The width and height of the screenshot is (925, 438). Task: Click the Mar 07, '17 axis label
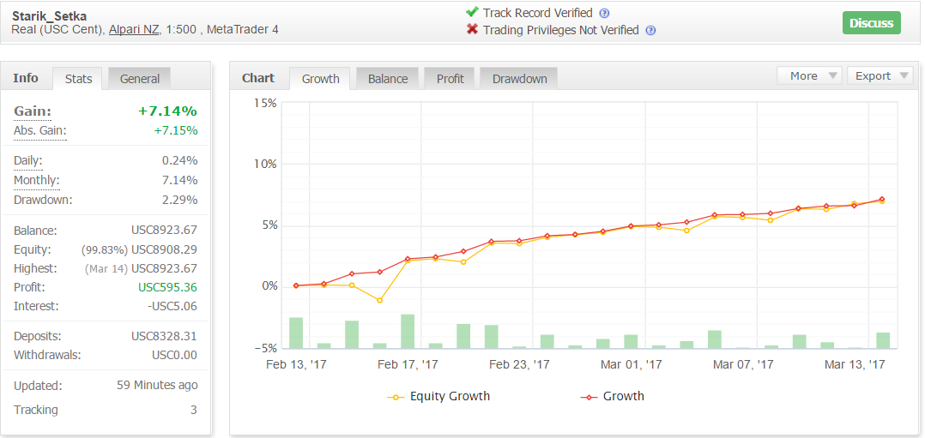(x=743, y=365)
